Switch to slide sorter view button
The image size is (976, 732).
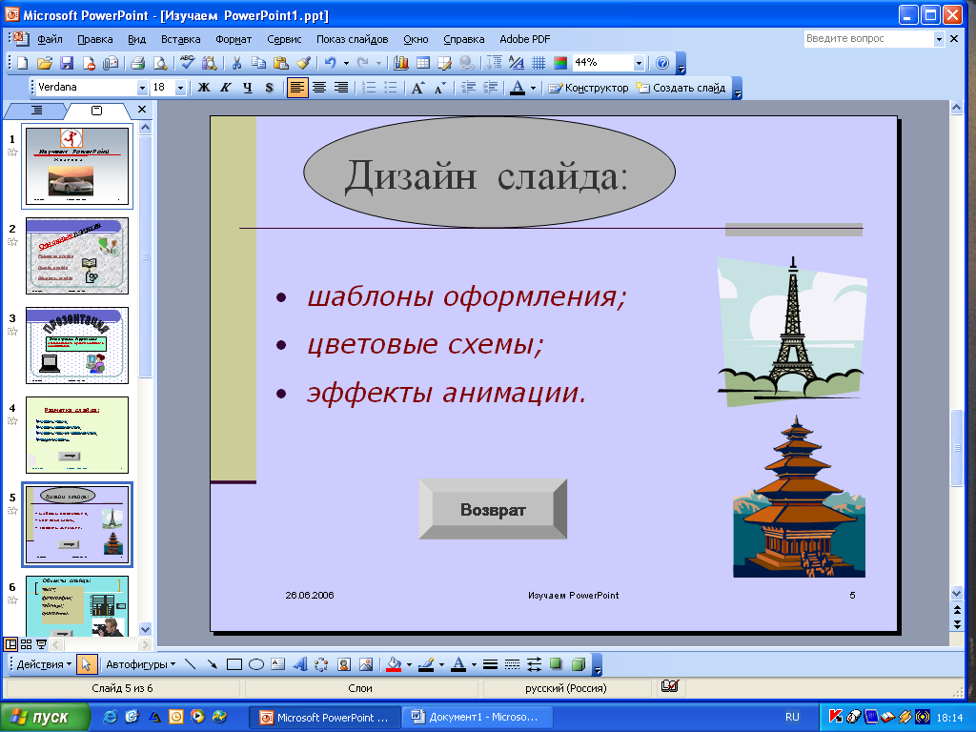click(26, 644)
